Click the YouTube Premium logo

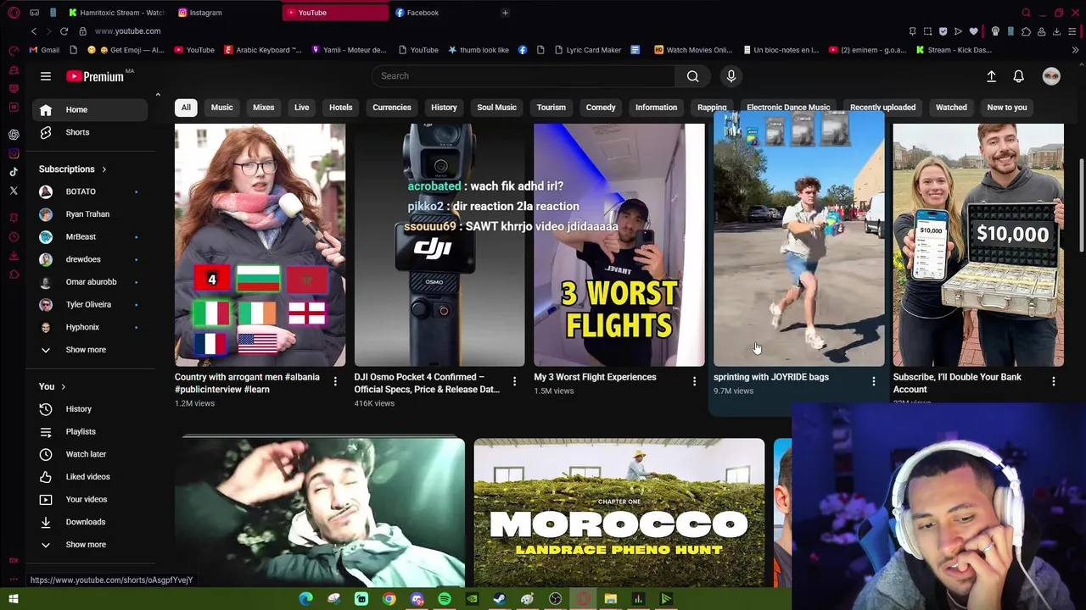click(x=96, y=76)
